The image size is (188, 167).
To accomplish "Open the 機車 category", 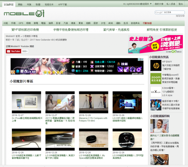I will tap(73, 23).
